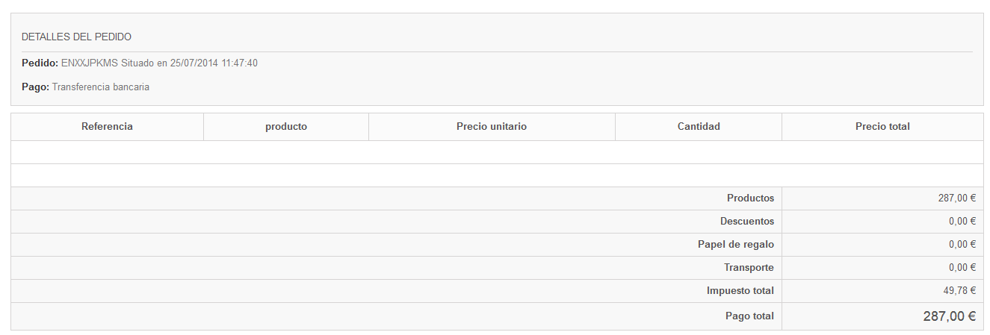Click the Productos amount 287,00 €
The image size is (990, 335).
pos(957,198)
